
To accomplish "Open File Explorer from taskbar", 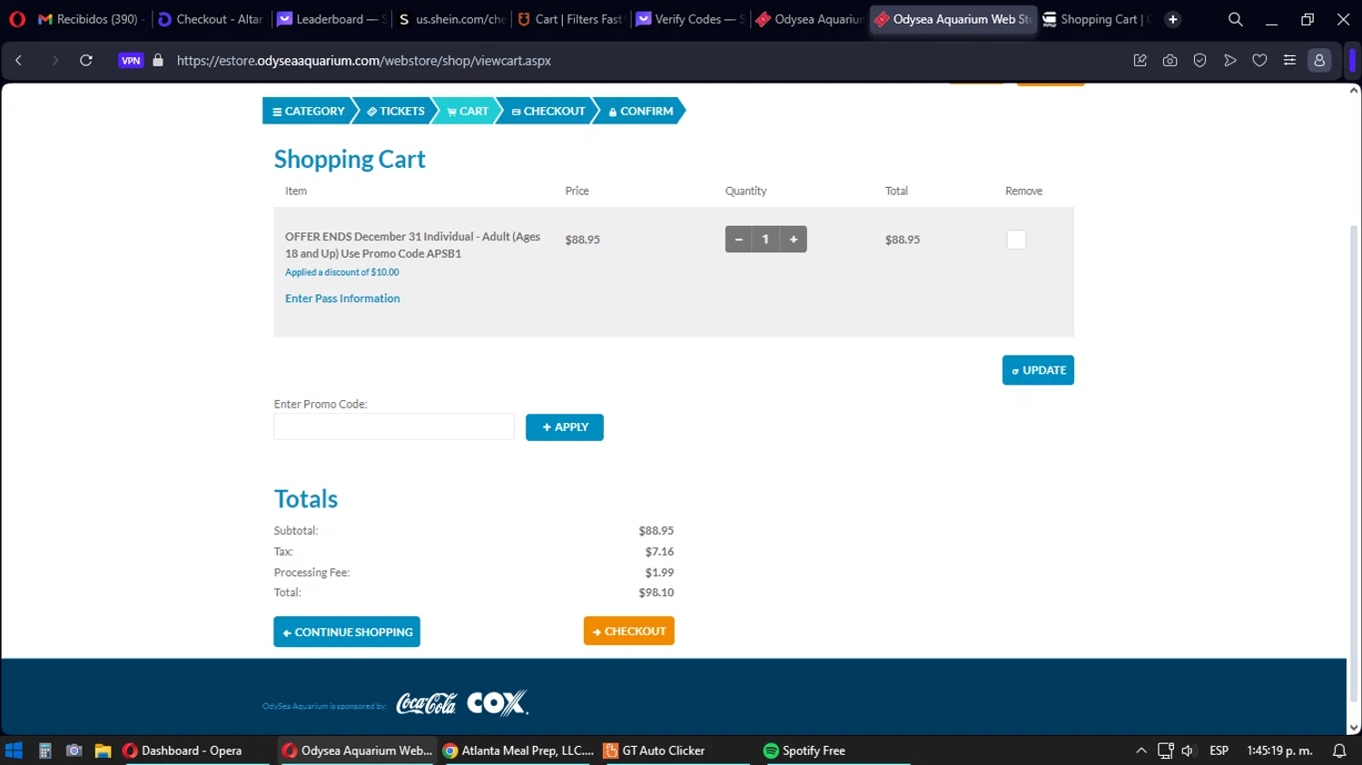I will 103,750.
